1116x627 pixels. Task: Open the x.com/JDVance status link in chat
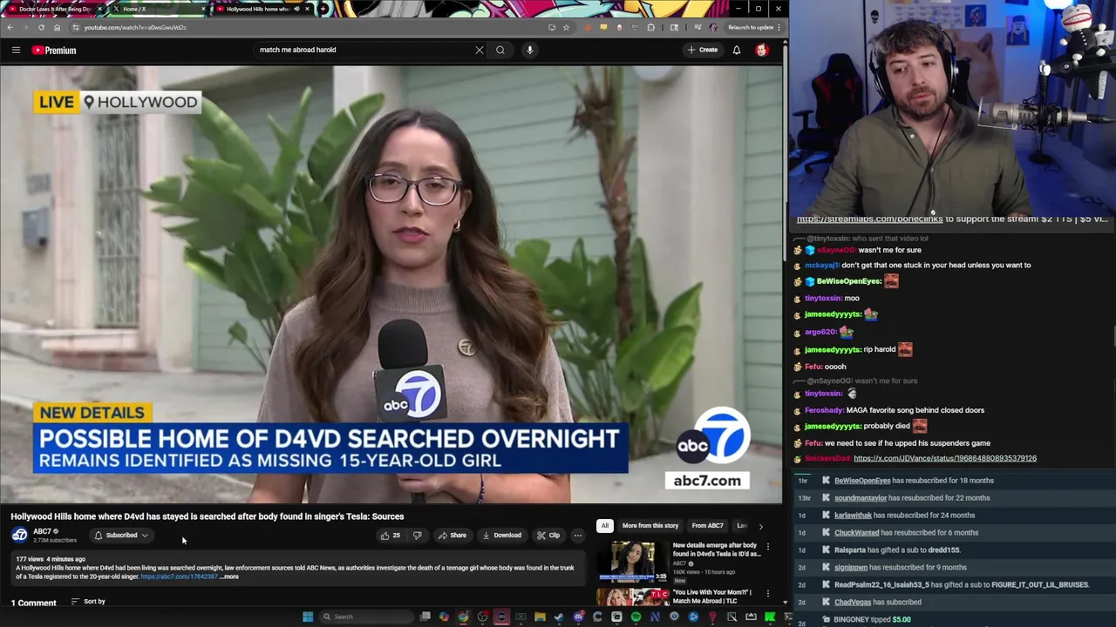[x=944, y=458]
